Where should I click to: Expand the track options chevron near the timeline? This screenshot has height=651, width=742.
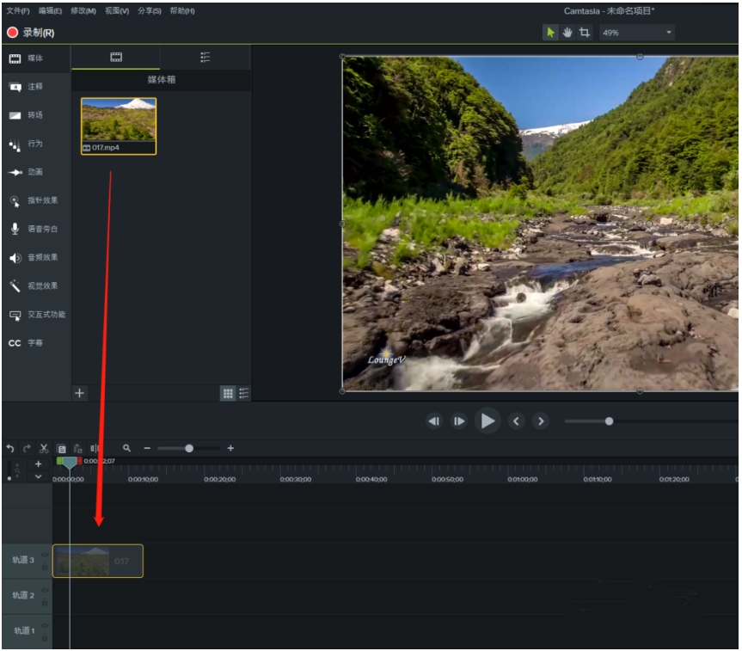coord(37,475)
